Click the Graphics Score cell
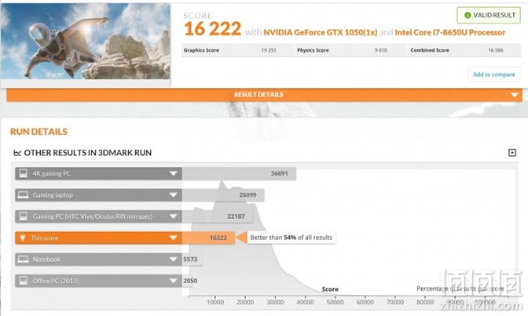The height and width of the screenshot is (316, 528). [x=237, y=50]
